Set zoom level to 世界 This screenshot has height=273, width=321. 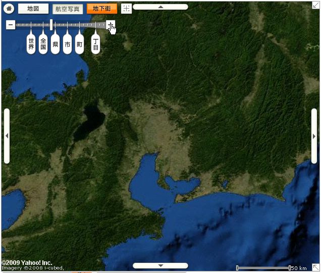tap(31, 44)
